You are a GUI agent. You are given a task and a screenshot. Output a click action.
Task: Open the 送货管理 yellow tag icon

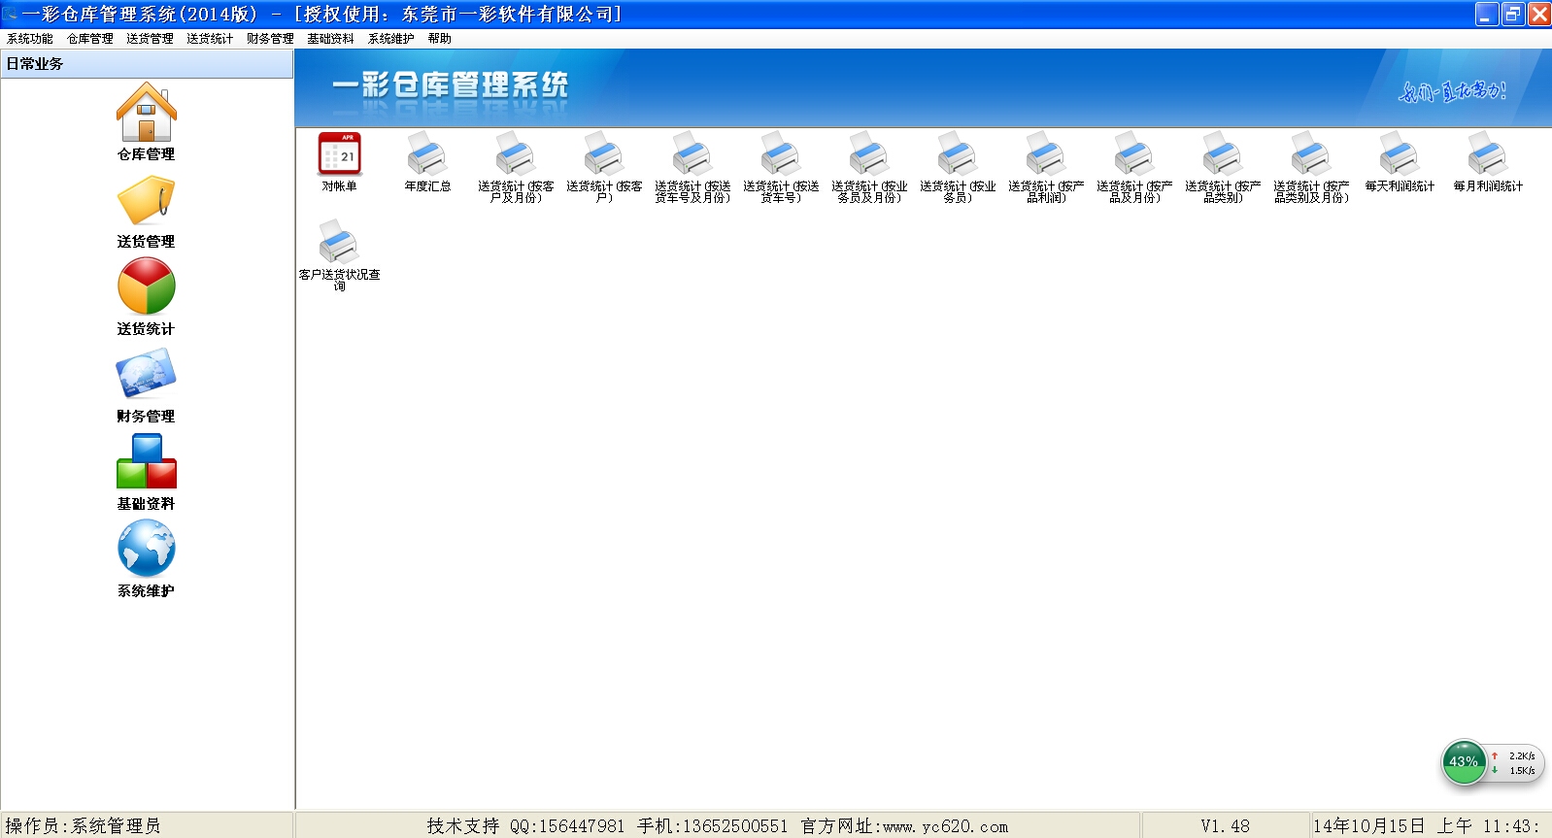point(146,201)
